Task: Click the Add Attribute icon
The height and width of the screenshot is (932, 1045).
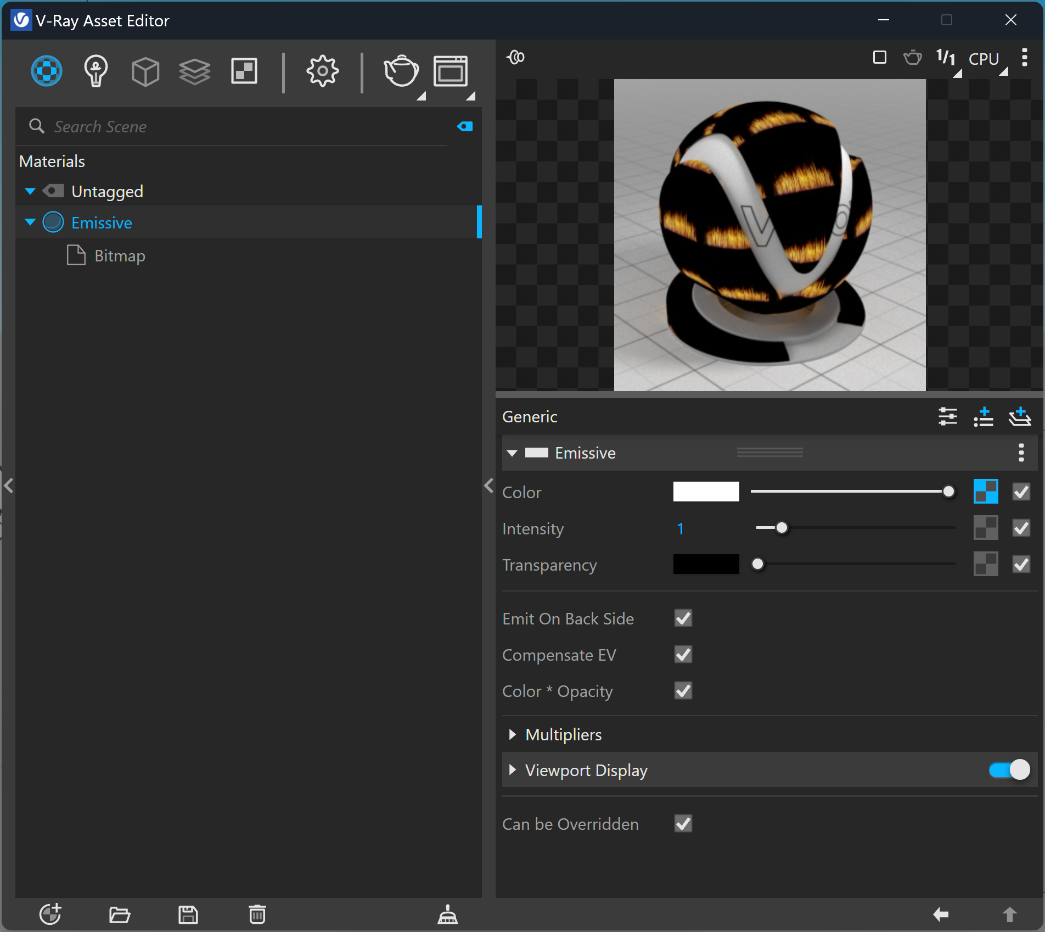Action: click(x=984, y=417)
